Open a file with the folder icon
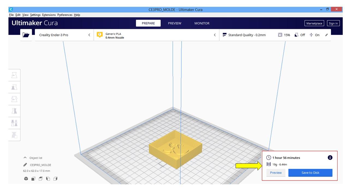349x196 pixels. click(26, 35)
